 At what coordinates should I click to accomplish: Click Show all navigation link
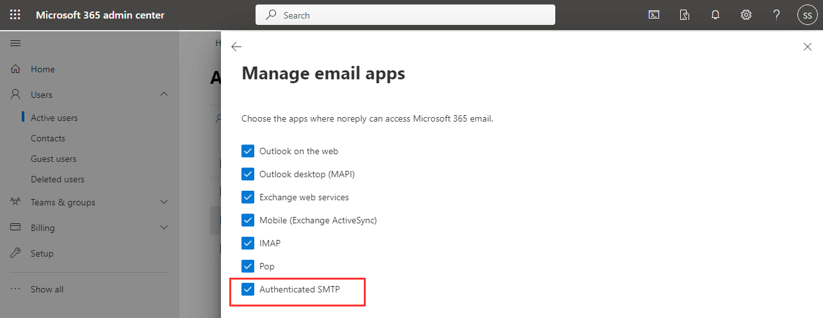point(47,289)
